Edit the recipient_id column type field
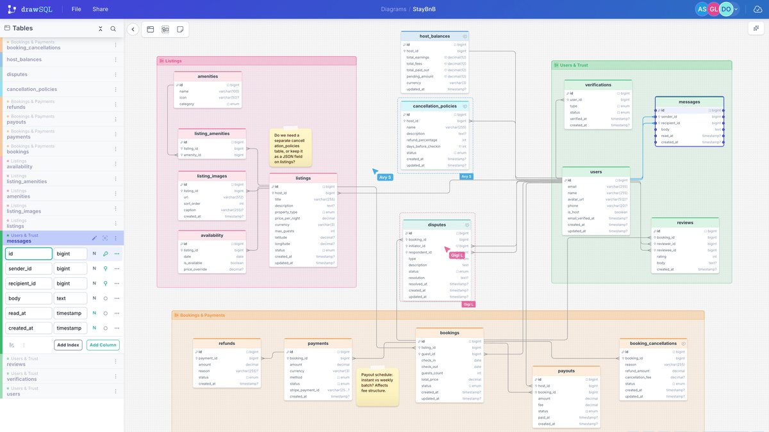 pyautogui.click(x=70, y=284)
